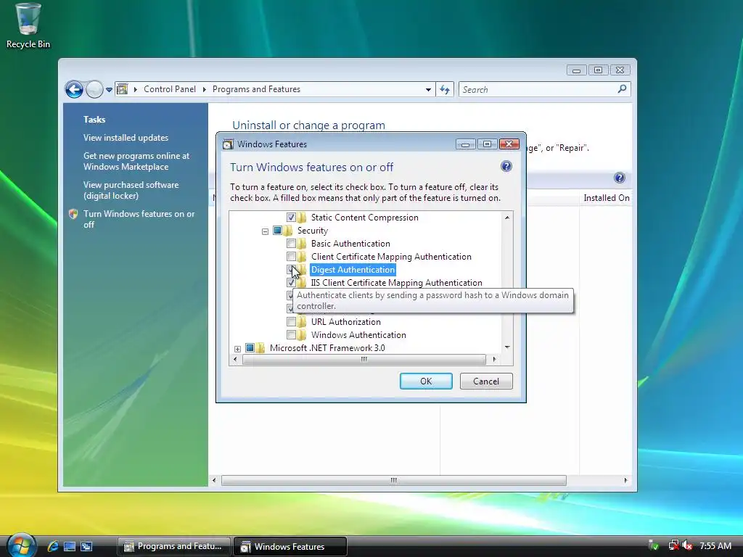The height and width of the screenshot is (557, 743).
Task: Click up arrow of features list scrollbar
Action: [507, 218]
